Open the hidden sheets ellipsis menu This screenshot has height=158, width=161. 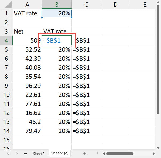(26, 153)
